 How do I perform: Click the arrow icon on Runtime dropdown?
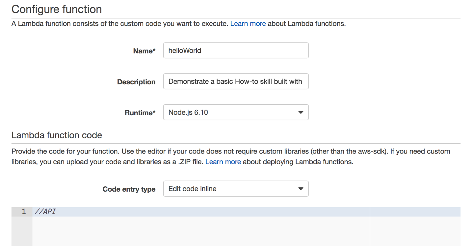point(301,112)
